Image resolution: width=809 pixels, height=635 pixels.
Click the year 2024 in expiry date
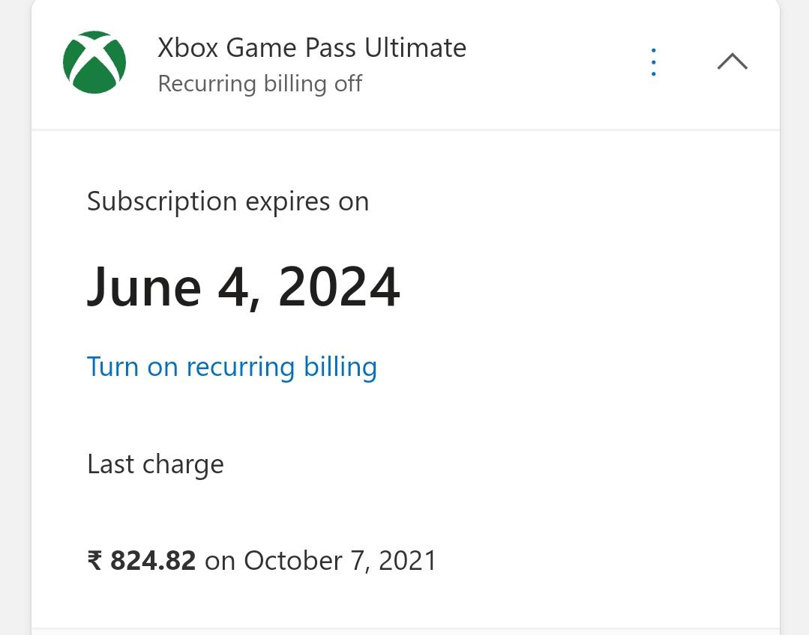point(339,287)
